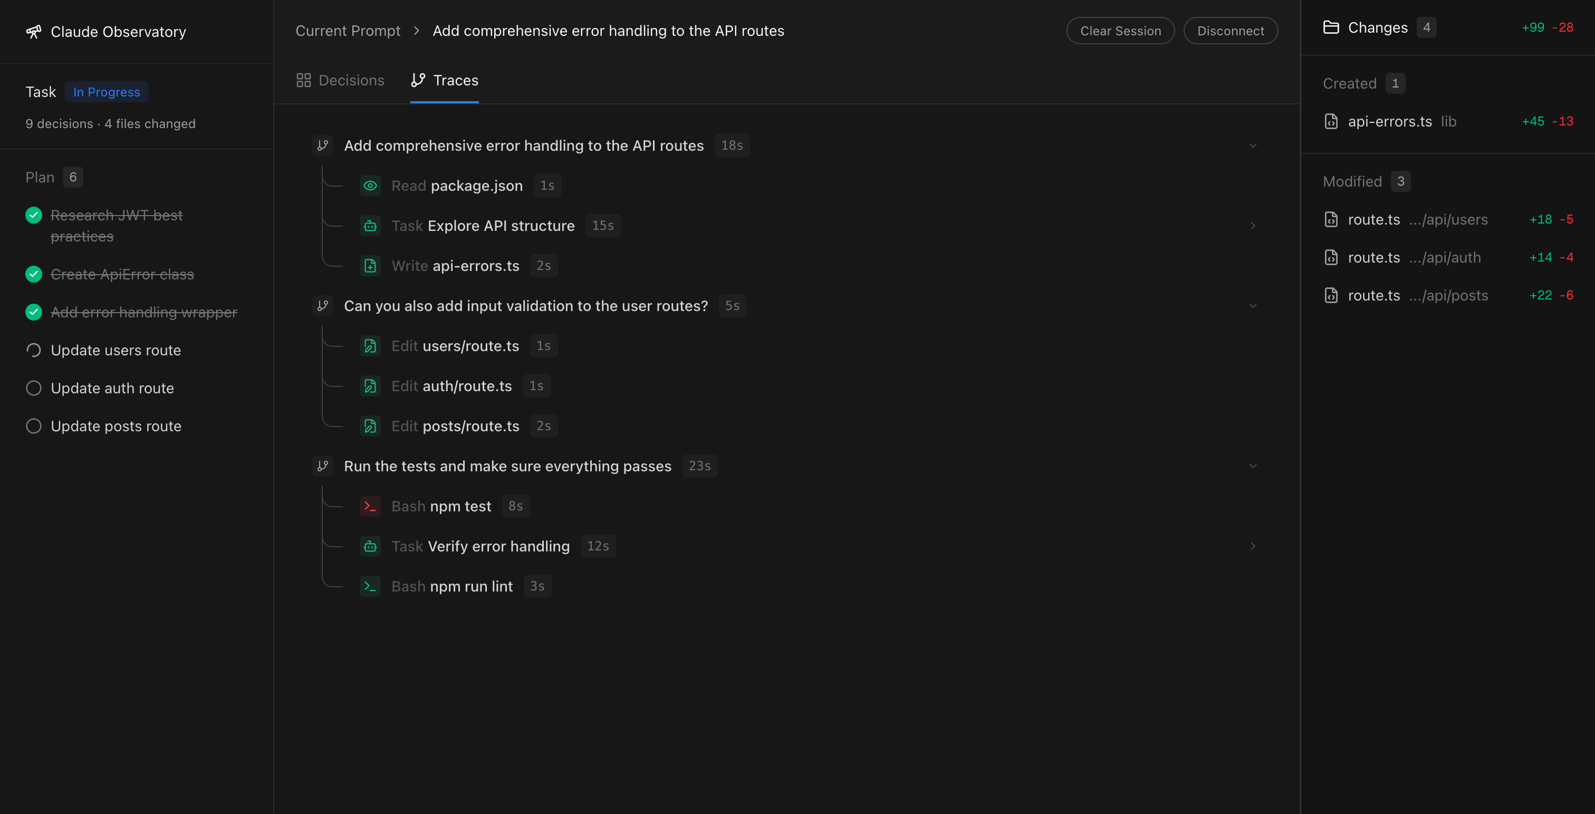Toggle the Update auth route plan checkbox
1595x814 pixels.
tap(33, 388)
